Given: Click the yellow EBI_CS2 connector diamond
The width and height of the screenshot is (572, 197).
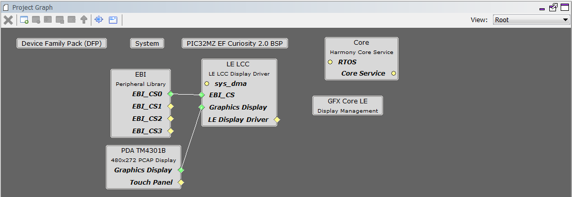Looking at the screenshot, I should pos(170,118).
